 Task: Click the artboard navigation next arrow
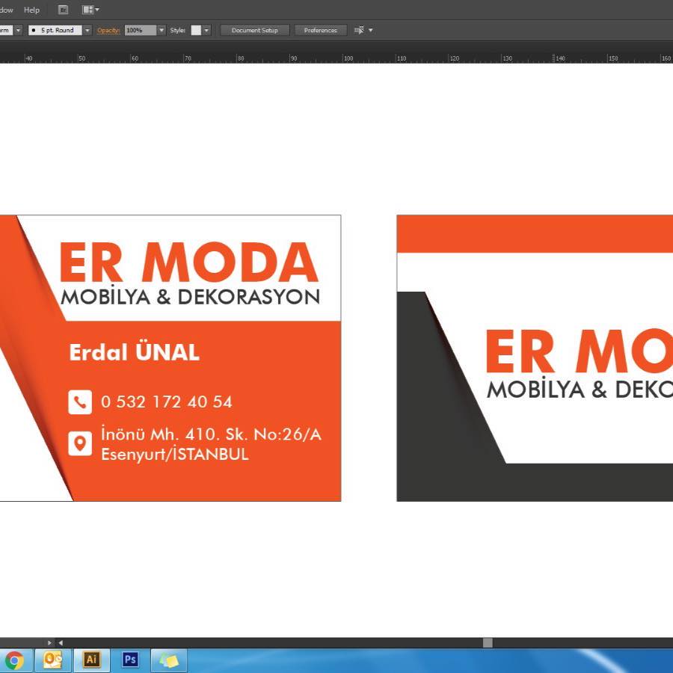(x=49, y=642)
